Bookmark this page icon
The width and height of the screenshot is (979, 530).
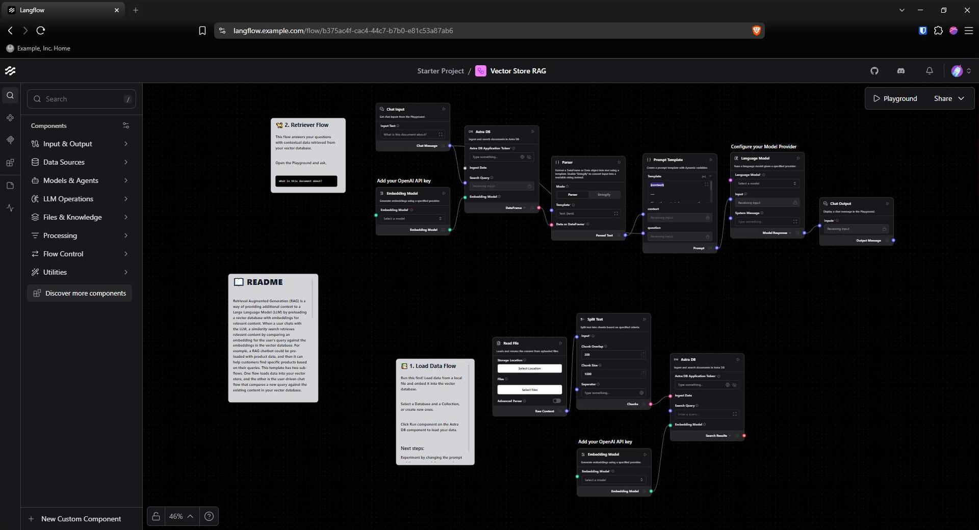202,31
